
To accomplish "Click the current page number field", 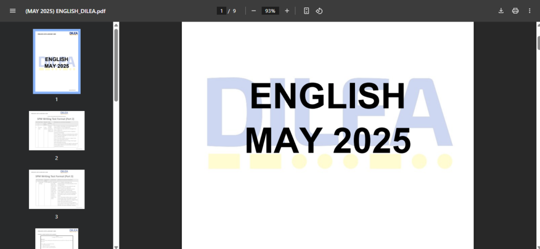I will pos(221,11).
